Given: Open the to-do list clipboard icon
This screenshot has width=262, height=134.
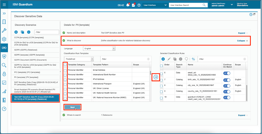Looking at the screenshot, I should pyautogui.click(x=133, y=5).
